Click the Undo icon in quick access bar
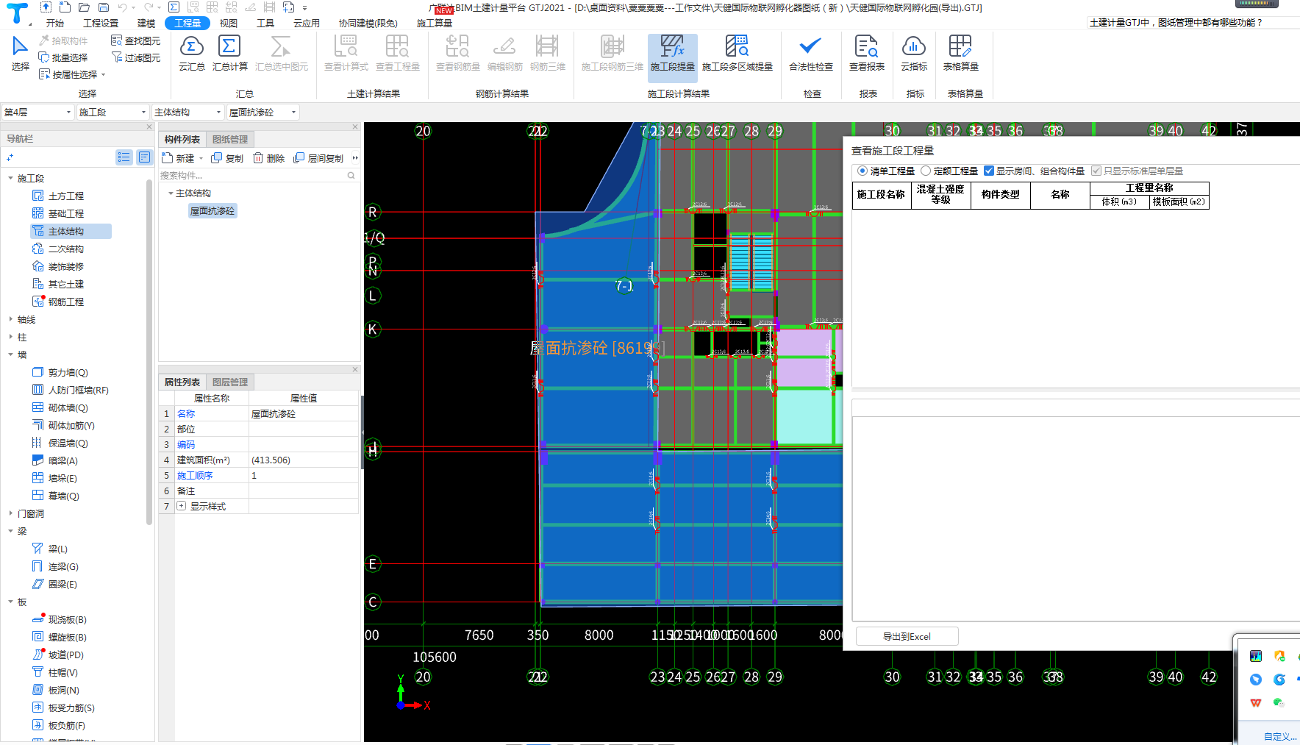Image resolution: width=1300 pixels, height=745 pixels. tap(123, 7)
